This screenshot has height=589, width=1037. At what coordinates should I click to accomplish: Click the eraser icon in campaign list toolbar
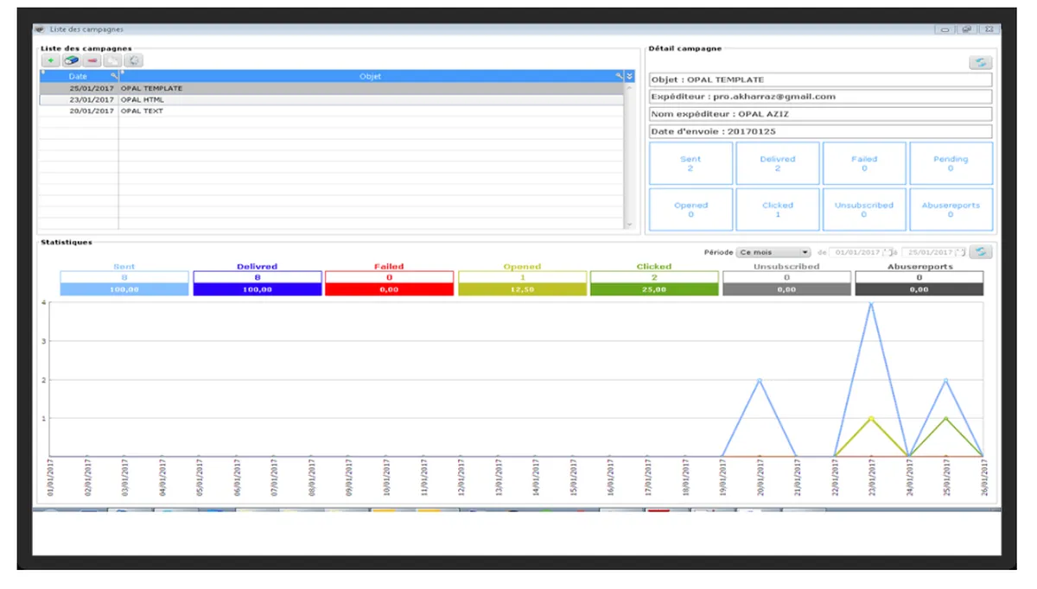point(72,60)
